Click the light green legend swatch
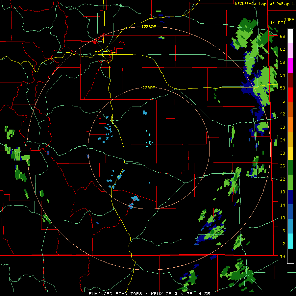Image resolution: width=296 pixels, height=296 pixels. 290,182
